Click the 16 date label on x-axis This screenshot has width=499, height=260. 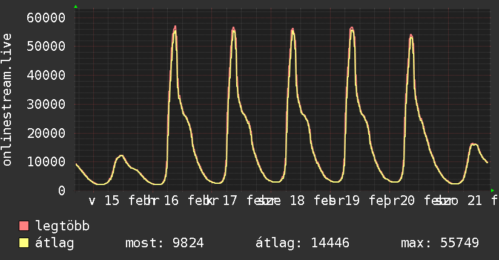tap(171, 201)
